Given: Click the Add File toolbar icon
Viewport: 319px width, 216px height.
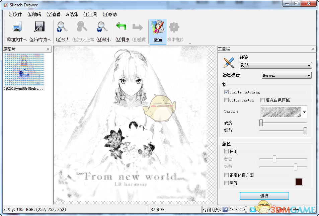Looking at the screenshot, I should (17, 27).
